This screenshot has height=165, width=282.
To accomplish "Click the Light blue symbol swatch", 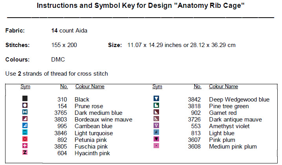I will pos(156,132).
